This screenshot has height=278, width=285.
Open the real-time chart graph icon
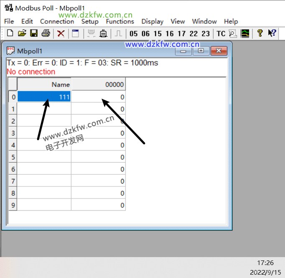(x=245, y=33)
